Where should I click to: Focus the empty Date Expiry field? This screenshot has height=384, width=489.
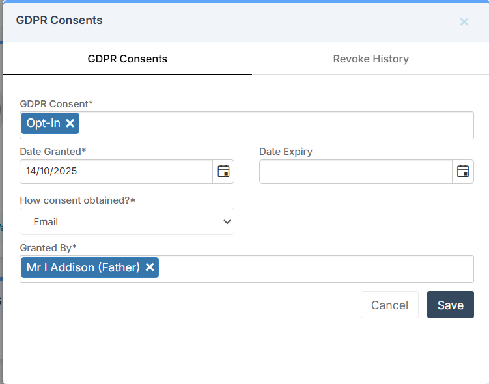(356, 172)
